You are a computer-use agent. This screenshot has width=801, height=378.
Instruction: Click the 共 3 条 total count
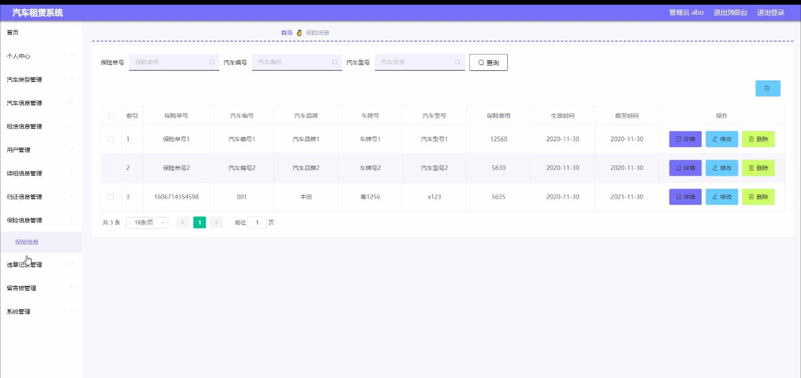point(111,223)
